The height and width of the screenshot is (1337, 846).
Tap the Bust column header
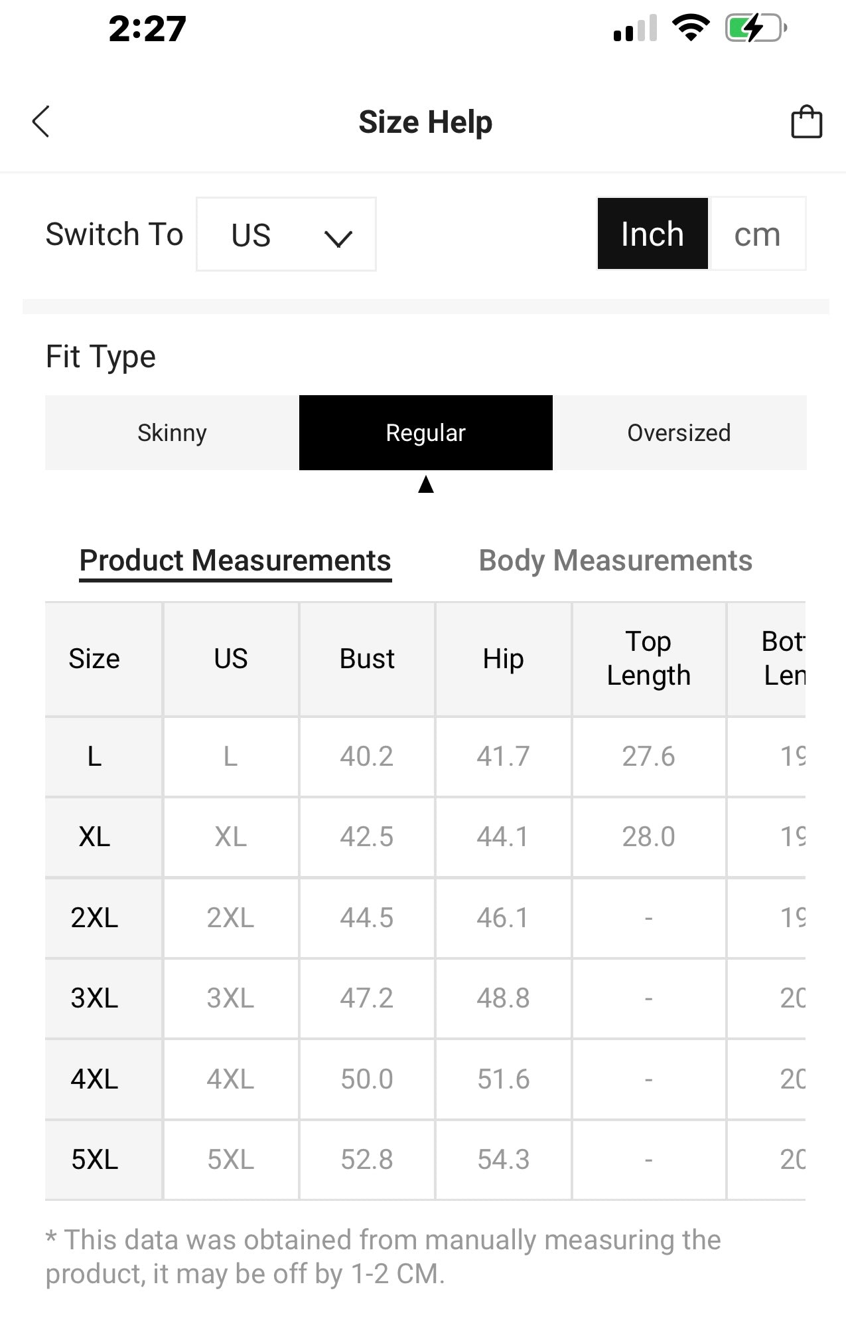pyautogui.click(x=367, y=659)
